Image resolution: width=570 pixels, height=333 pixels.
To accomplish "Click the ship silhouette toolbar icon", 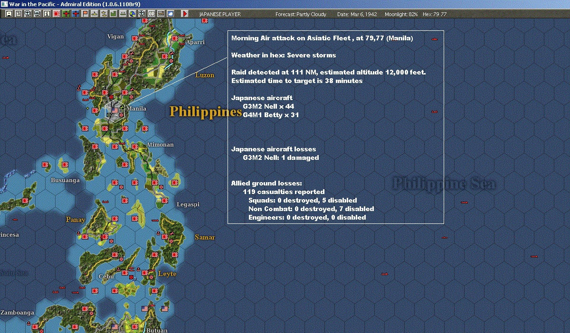I will coord(123,14).
